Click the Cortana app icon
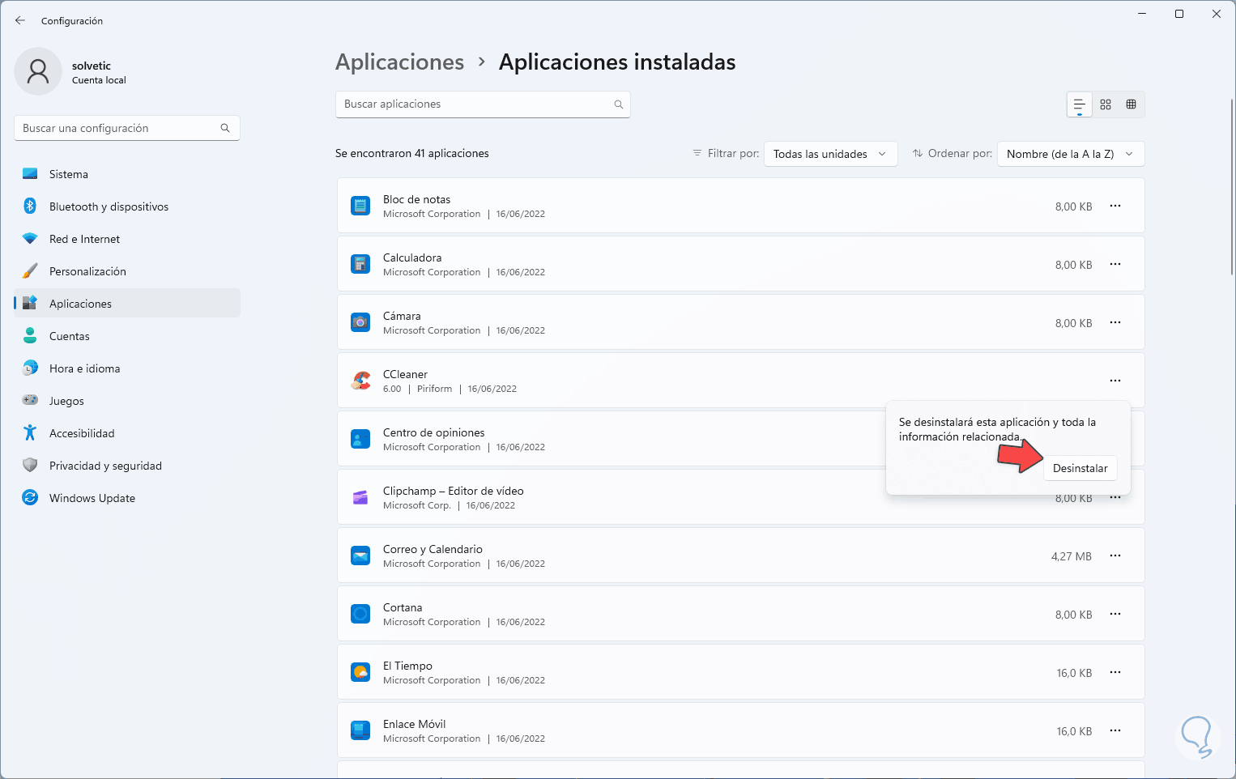The image size is (1236, 779). click(360, 614)
